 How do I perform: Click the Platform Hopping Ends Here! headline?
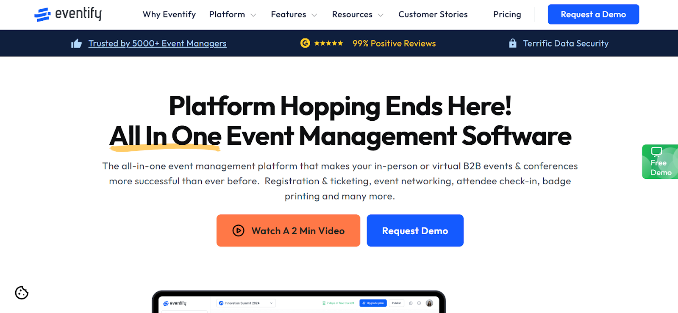pos(340,106)
